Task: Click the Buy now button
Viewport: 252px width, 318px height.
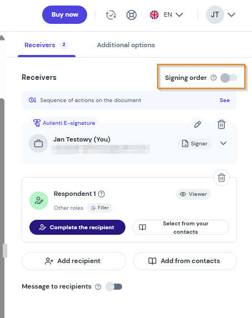Action: pos(64,14)
